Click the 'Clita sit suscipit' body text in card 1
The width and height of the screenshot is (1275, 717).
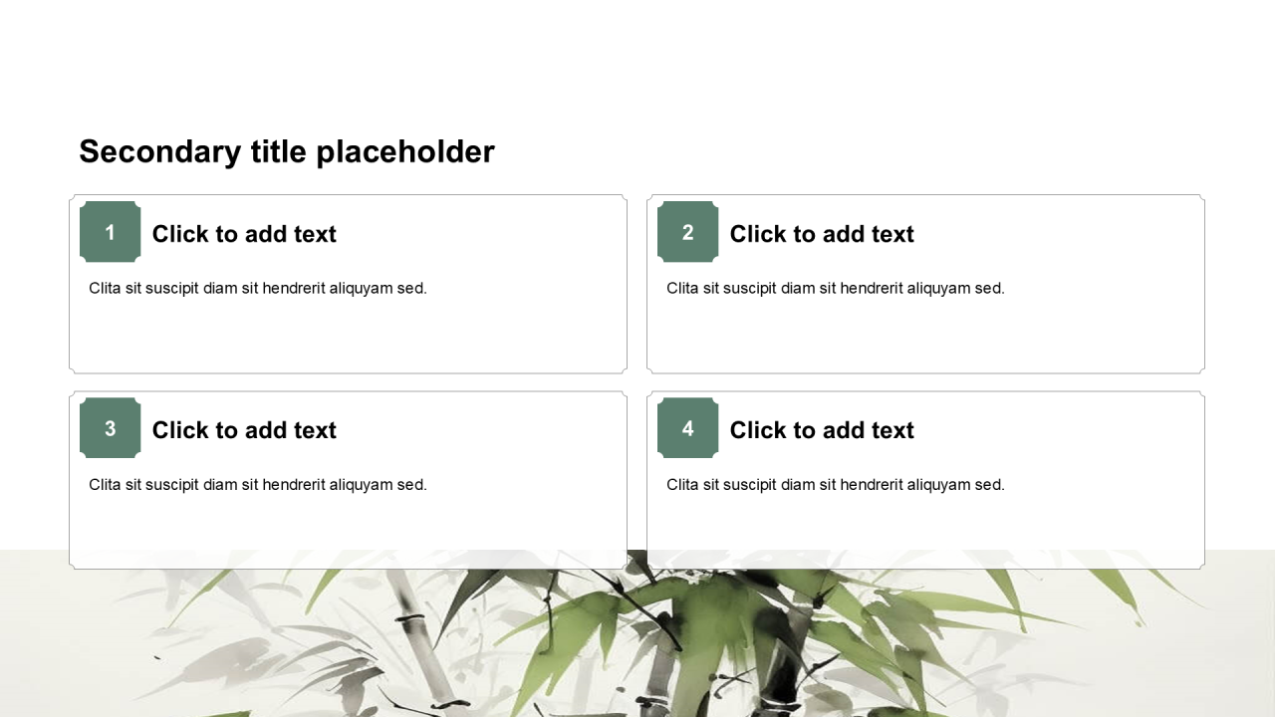[258, 289]
